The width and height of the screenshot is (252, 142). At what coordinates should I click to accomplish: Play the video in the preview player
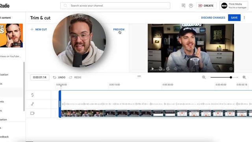(x=153, y=69)
